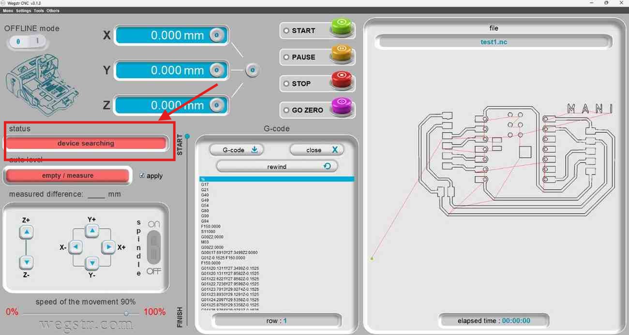
Task: Zero the Z axis coordinate
Action: click(217, 105)
